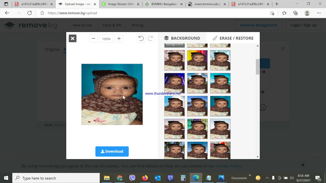The image size is (326, 183).
Task: Add this page to favorites
Action: (272, 13)
